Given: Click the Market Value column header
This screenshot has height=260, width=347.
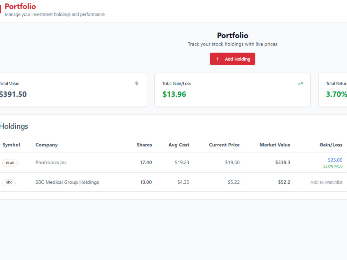Looking at the screenshot, I should click(275, 145).
